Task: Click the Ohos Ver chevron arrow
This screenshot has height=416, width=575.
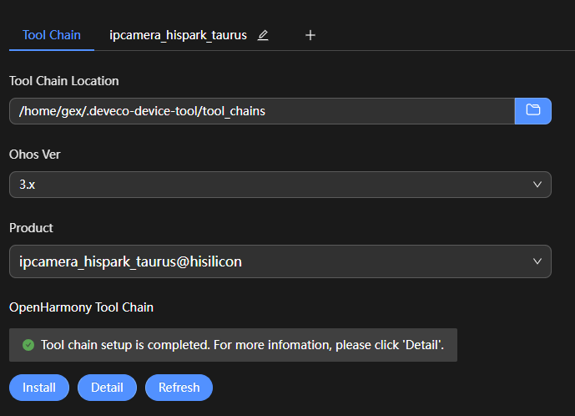Action: click(537, 185)
